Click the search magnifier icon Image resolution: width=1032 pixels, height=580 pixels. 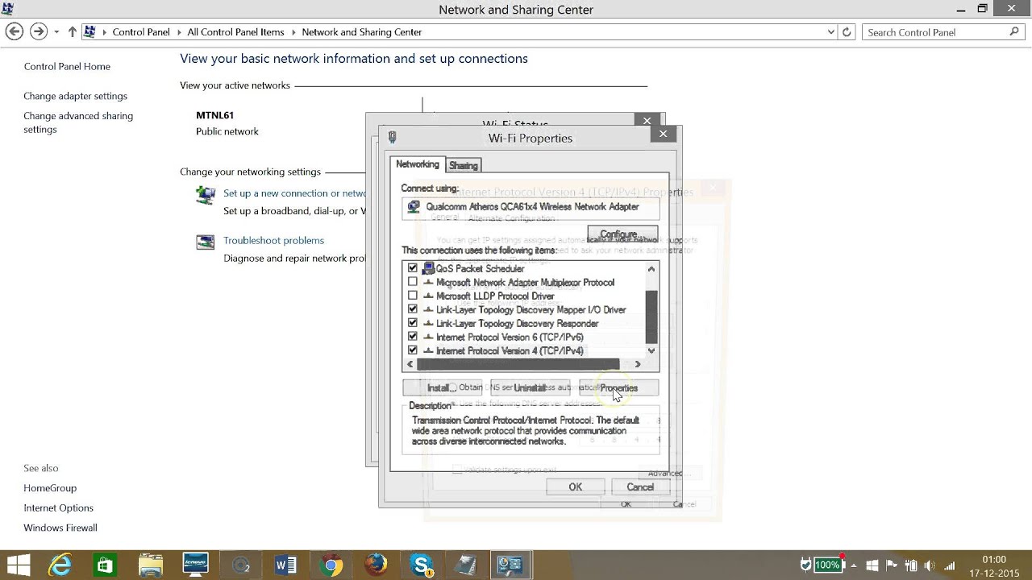click(1014, 32)
